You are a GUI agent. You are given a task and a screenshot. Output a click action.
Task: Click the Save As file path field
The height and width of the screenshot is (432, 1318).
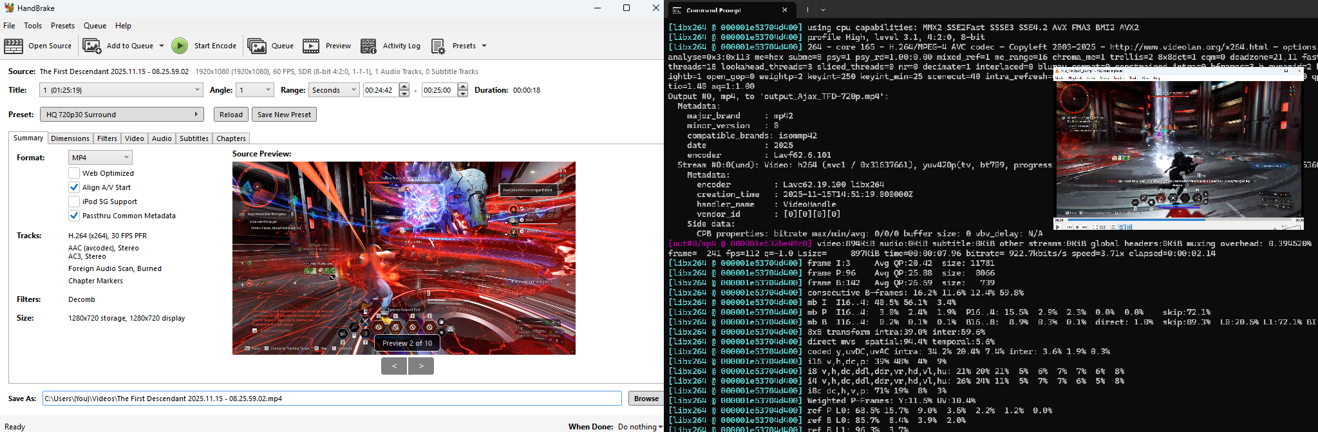(332, 399)
